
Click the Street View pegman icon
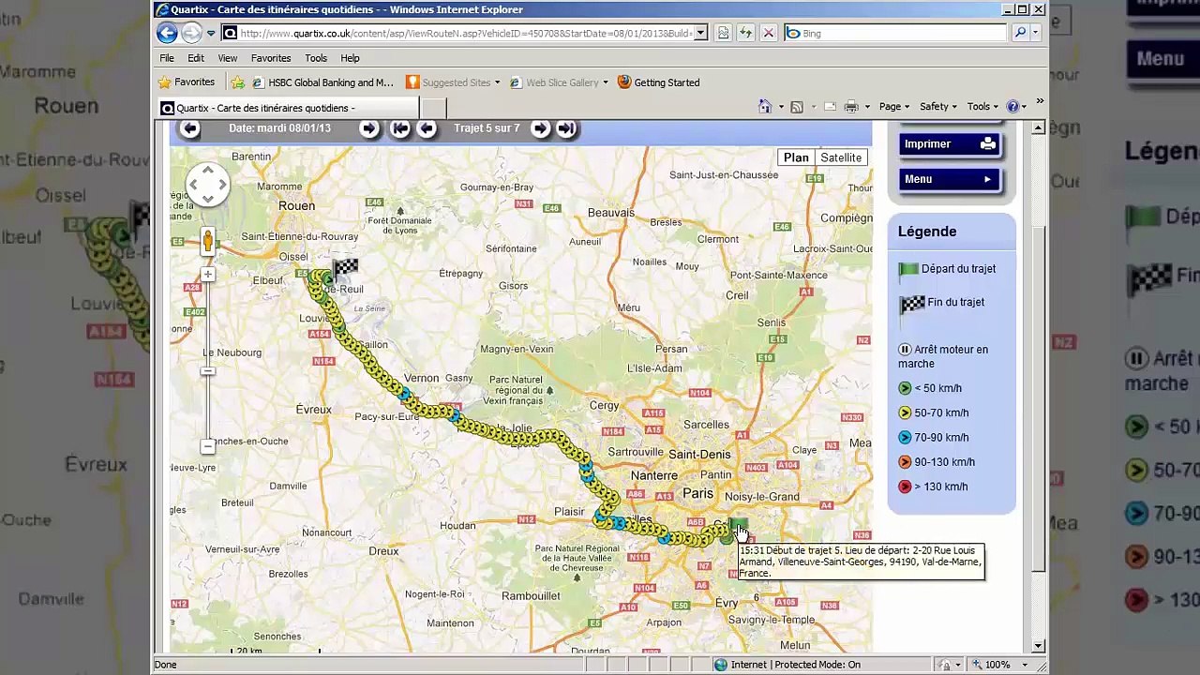pos(208,242)
